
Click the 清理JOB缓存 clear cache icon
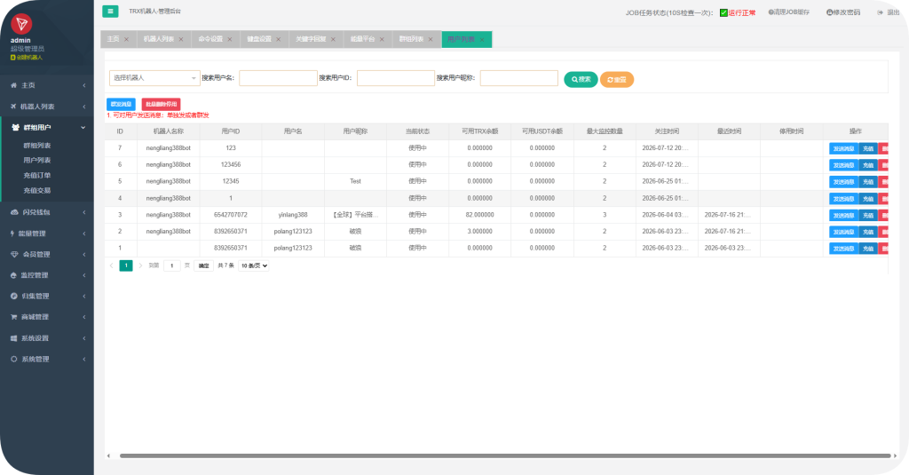[771, 12]
